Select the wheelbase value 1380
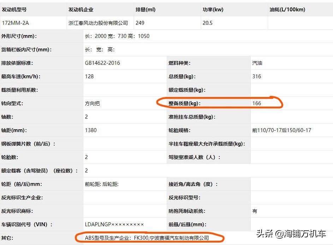The height and width of the screenshot is (245, 333). [x=91, y=130]
